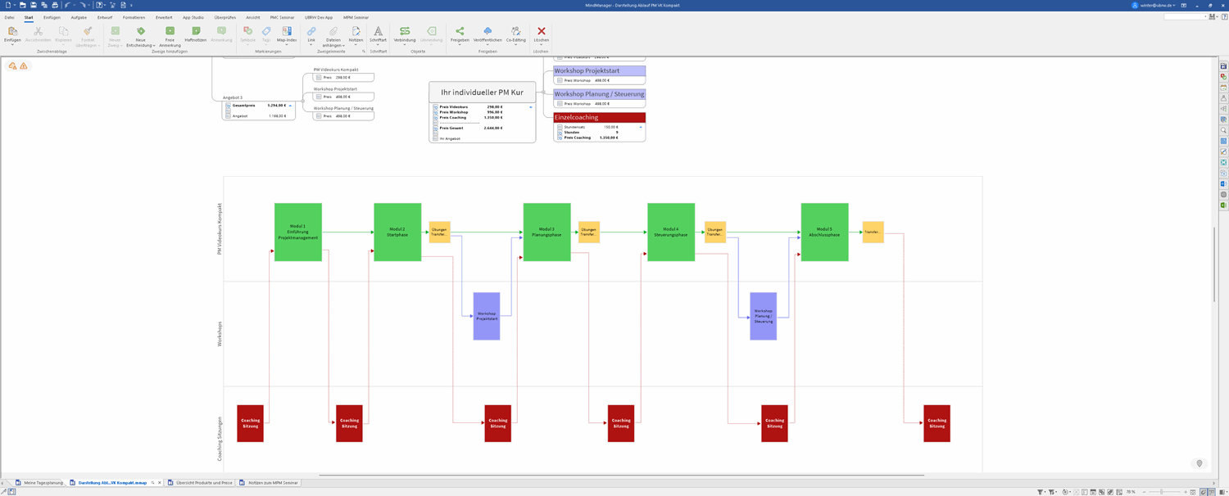Toggle checkbox next to Preis Videokurs
Screen dimensions: 1229x496
coord(435,107)
